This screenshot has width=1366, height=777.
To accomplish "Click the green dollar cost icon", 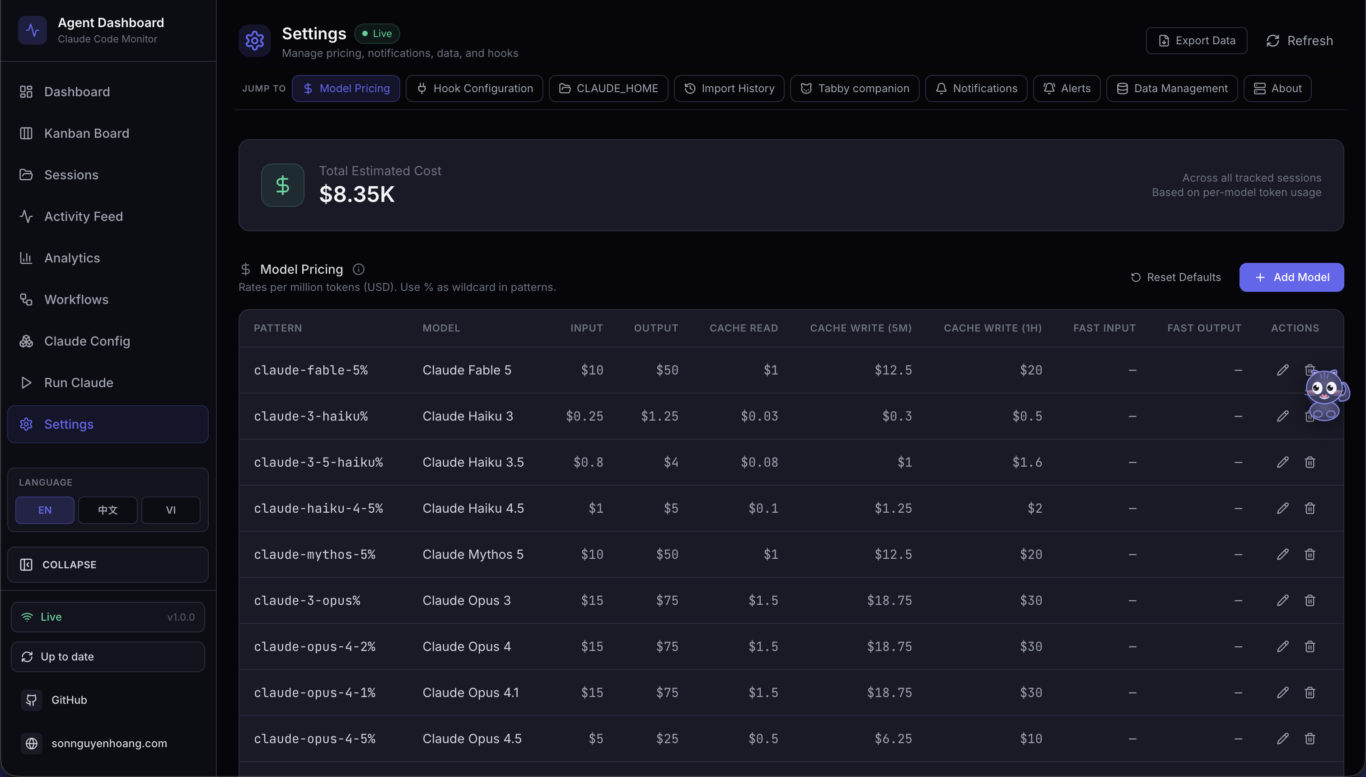I will click(x=283, y=185).
